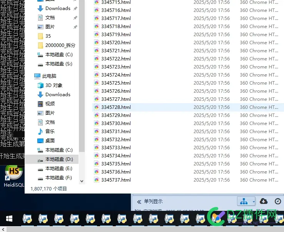The width and height of the screenshot is (284, 232).
Task: Select file 3345737.html
Action: pyautogui.click(x=116, y=180)
